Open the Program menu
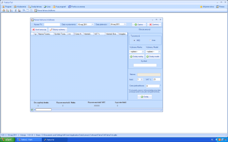 (x=7, y=7)
